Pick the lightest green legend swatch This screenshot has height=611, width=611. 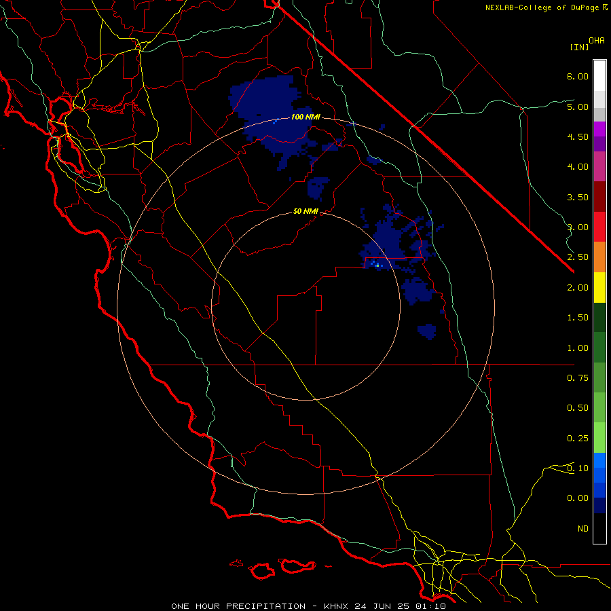pos(599,438)
